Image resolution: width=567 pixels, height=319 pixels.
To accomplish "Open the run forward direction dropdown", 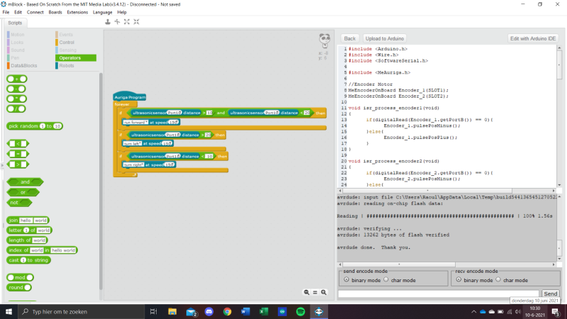I will 136,122.
